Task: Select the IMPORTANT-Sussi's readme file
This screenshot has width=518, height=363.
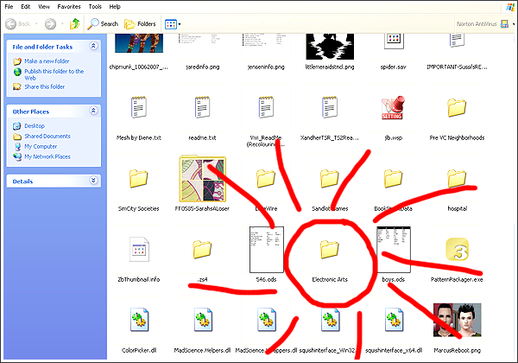Action: (x=457, y=41)
